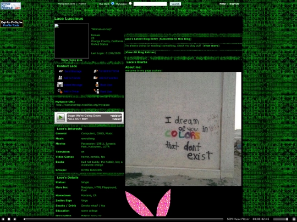Click the graffiti wall 'I dream of you' image
This screenshot has height=222, width=297.
coord(183,129)
